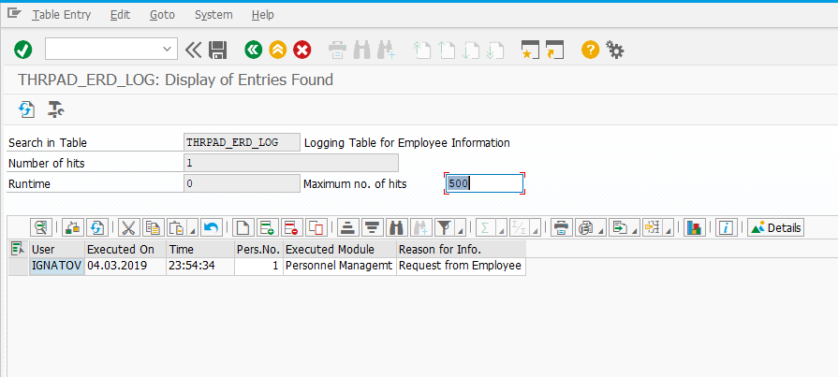Click the blank page Create Row icon
The image size is (838, 377).
pos(243,228)
